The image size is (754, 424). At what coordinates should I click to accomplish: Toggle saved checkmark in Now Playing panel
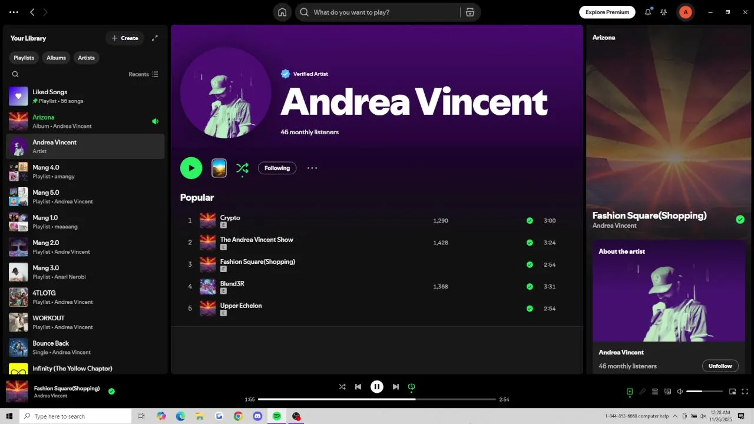740,220
